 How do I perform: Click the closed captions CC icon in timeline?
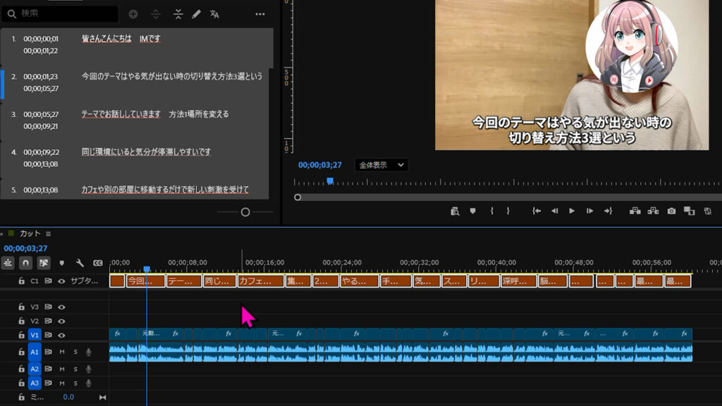(98, 263)
